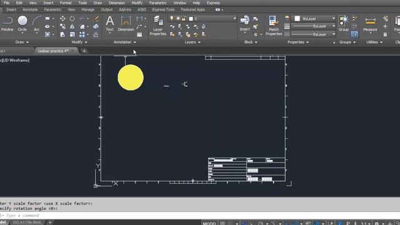Activate the Copy tool in Modify panel
400x225 pixels.
click(x=62, y=26)
